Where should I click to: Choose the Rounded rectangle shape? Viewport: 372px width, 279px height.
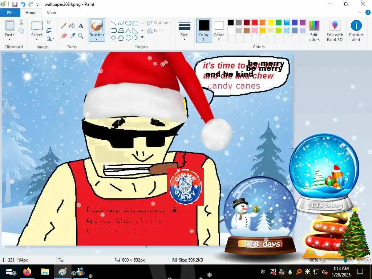[x=114, y=31]
